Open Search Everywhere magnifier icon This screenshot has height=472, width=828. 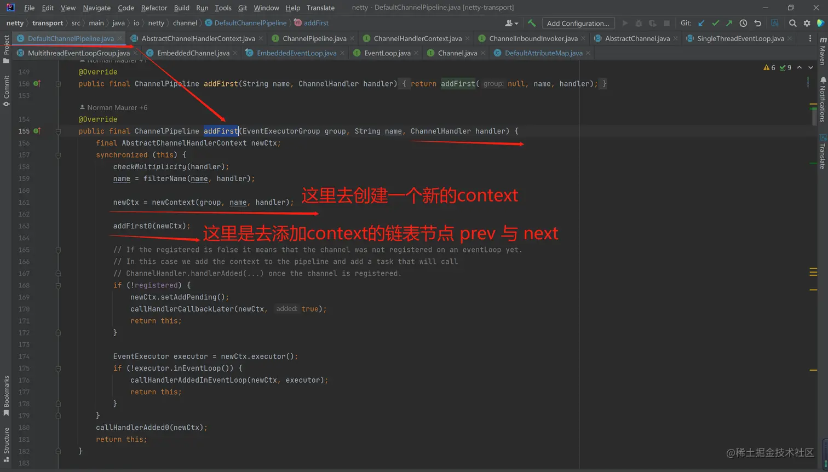pyautogui.click(x=792, y=23)
